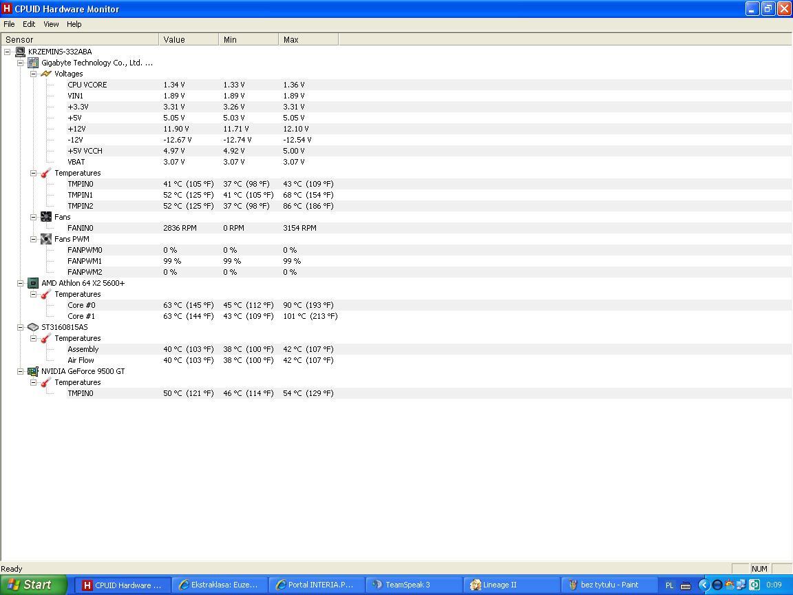Open the Help menu
This screenshot has width=793, height=595.
(74, 24)
